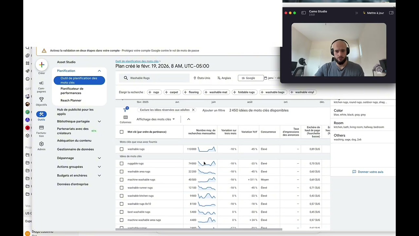The height and width of the screenshot is (236, 419).
Task: Open Affichage des mots clés dropdown
Action: coord(155,119)
